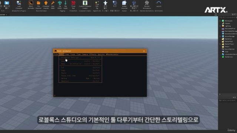Open the Rig Editor plugin
Image resolution: width=237 pixels, height=133 pixels.
coord(60,5)
